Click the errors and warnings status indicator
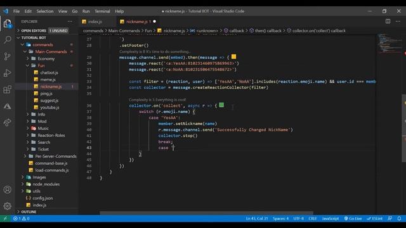The image size is (406, 228). click(21, 218)
